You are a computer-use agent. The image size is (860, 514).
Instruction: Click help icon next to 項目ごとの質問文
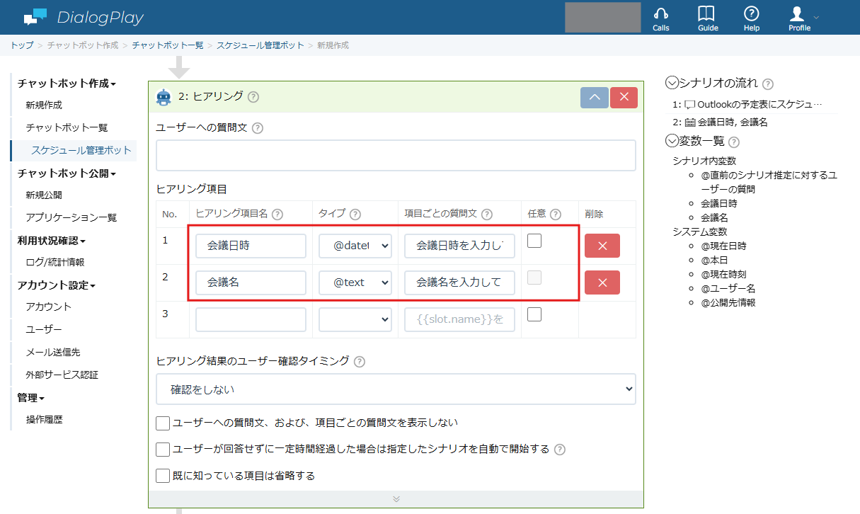[487, 215]
